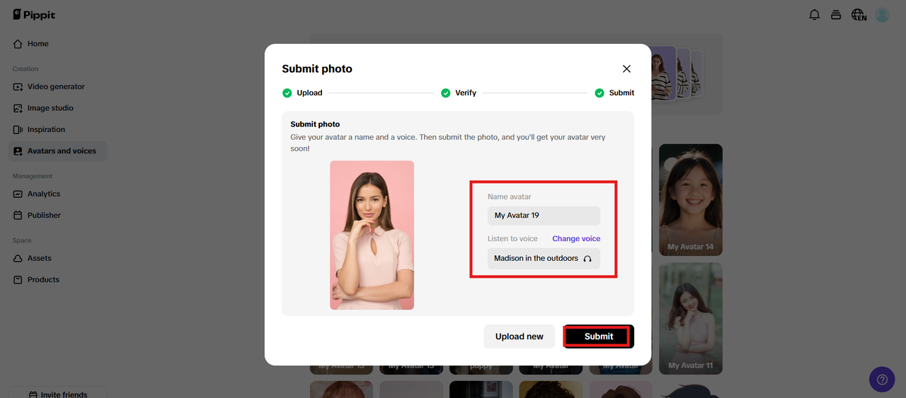The image size is (906, 398).
Task: Click the Management section heading
Action: [x=33, y=176]
